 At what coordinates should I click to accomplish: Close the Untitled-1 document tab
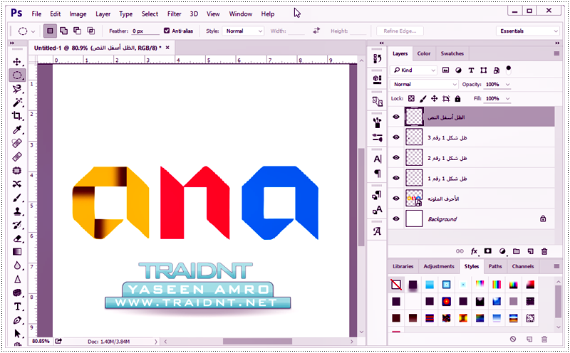pos(167,48)
